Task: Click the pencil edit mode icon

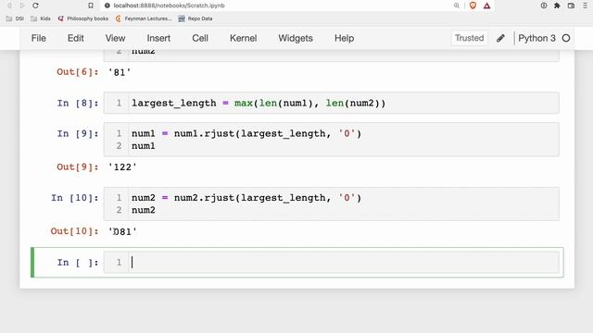Action: pyautogui.click(x=500, y=38)
